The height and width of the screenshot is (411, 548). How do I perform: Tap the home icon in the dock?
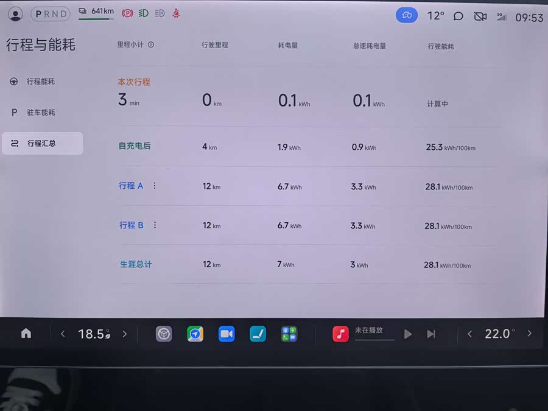click(26, 334)
